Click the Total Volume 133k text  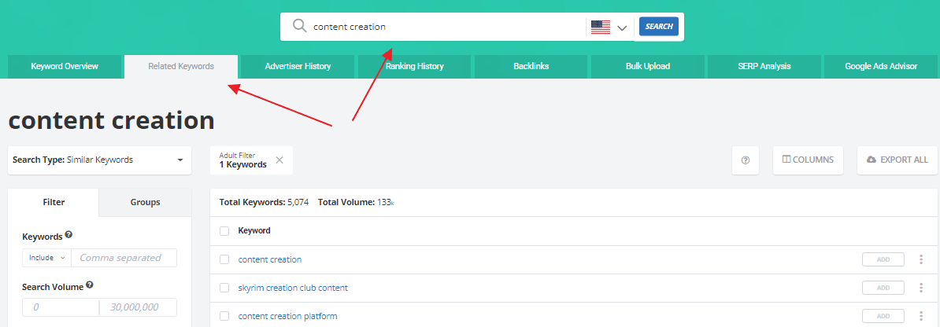356,203
